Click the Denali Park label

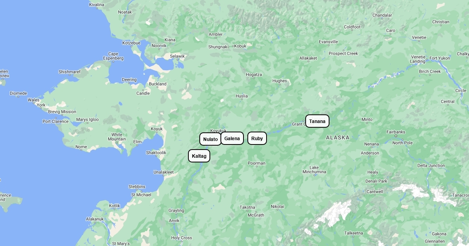tap(376, 181)
